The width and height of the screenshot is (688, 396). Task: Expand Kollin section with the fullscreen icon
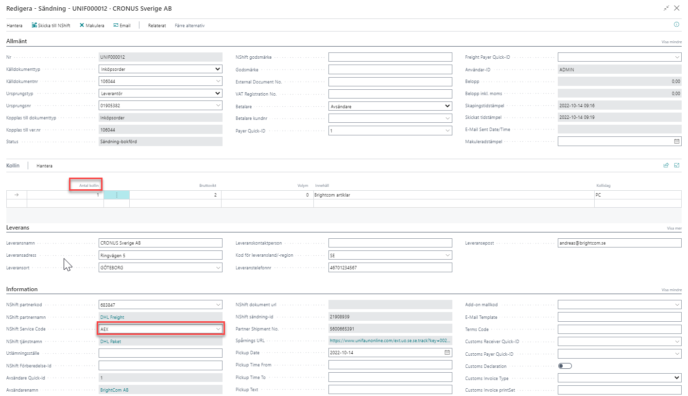[x=677, y=165]
